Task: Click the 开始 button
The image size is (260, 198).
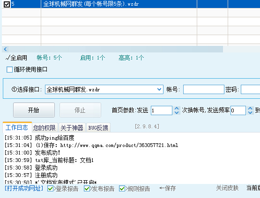Action: (x=34, y=110)
